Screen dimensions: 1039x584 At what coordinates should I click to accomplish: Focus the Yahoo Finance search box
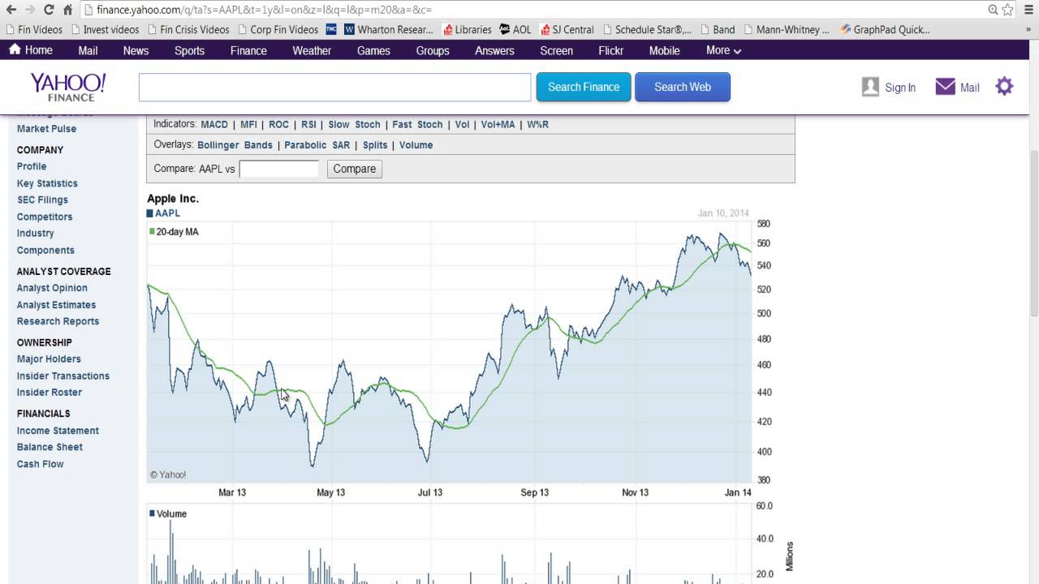(334, 87)
